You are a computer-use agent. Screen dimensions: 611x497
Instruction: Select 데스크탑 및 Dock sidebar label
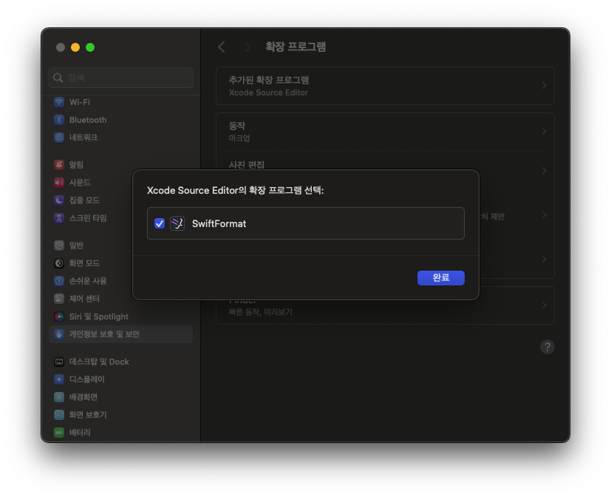[x=99, y=362]
